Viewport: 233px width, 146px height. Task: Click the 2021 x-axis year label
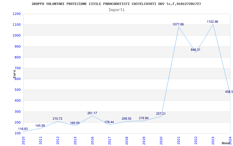[x=179, y=140]
